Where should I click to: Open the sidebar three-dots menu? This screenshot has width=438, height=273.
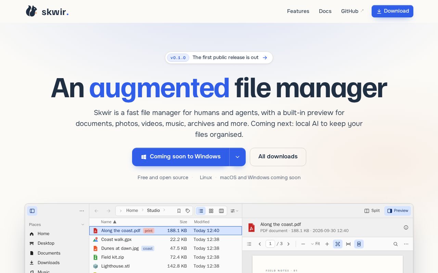82,211
